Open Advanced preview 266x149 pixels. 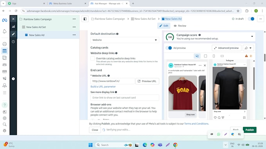[x=226, y=48]
